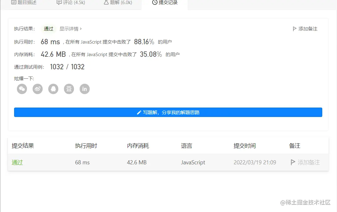Open the 通过 submission in the table row
Image resolution: width=337 pixels, height=212 pixels.
[x=17, y=162]
